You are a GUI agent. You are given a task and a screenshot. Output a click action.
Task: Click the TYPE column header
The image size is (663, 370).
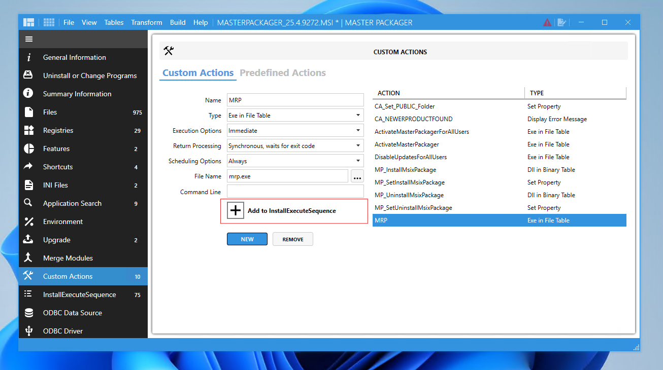click(x=576, y=93)
